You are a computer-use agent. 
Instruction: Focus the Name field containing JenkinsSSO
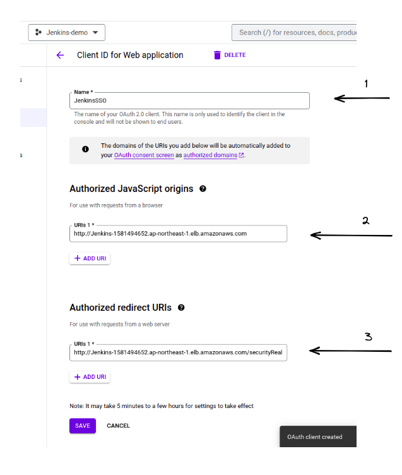189,101
